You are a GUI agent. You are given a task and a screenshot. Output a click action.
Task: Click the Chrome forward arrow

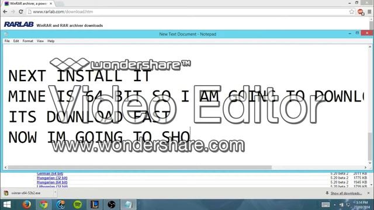pyautogui.click(x=13, y=12)
